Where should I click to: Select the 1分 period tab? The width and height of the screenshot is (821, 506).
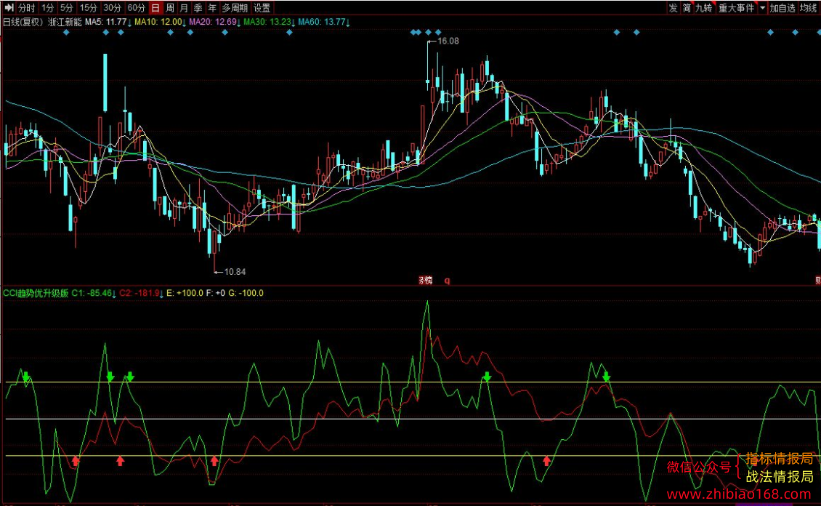(x=48, y=7)
